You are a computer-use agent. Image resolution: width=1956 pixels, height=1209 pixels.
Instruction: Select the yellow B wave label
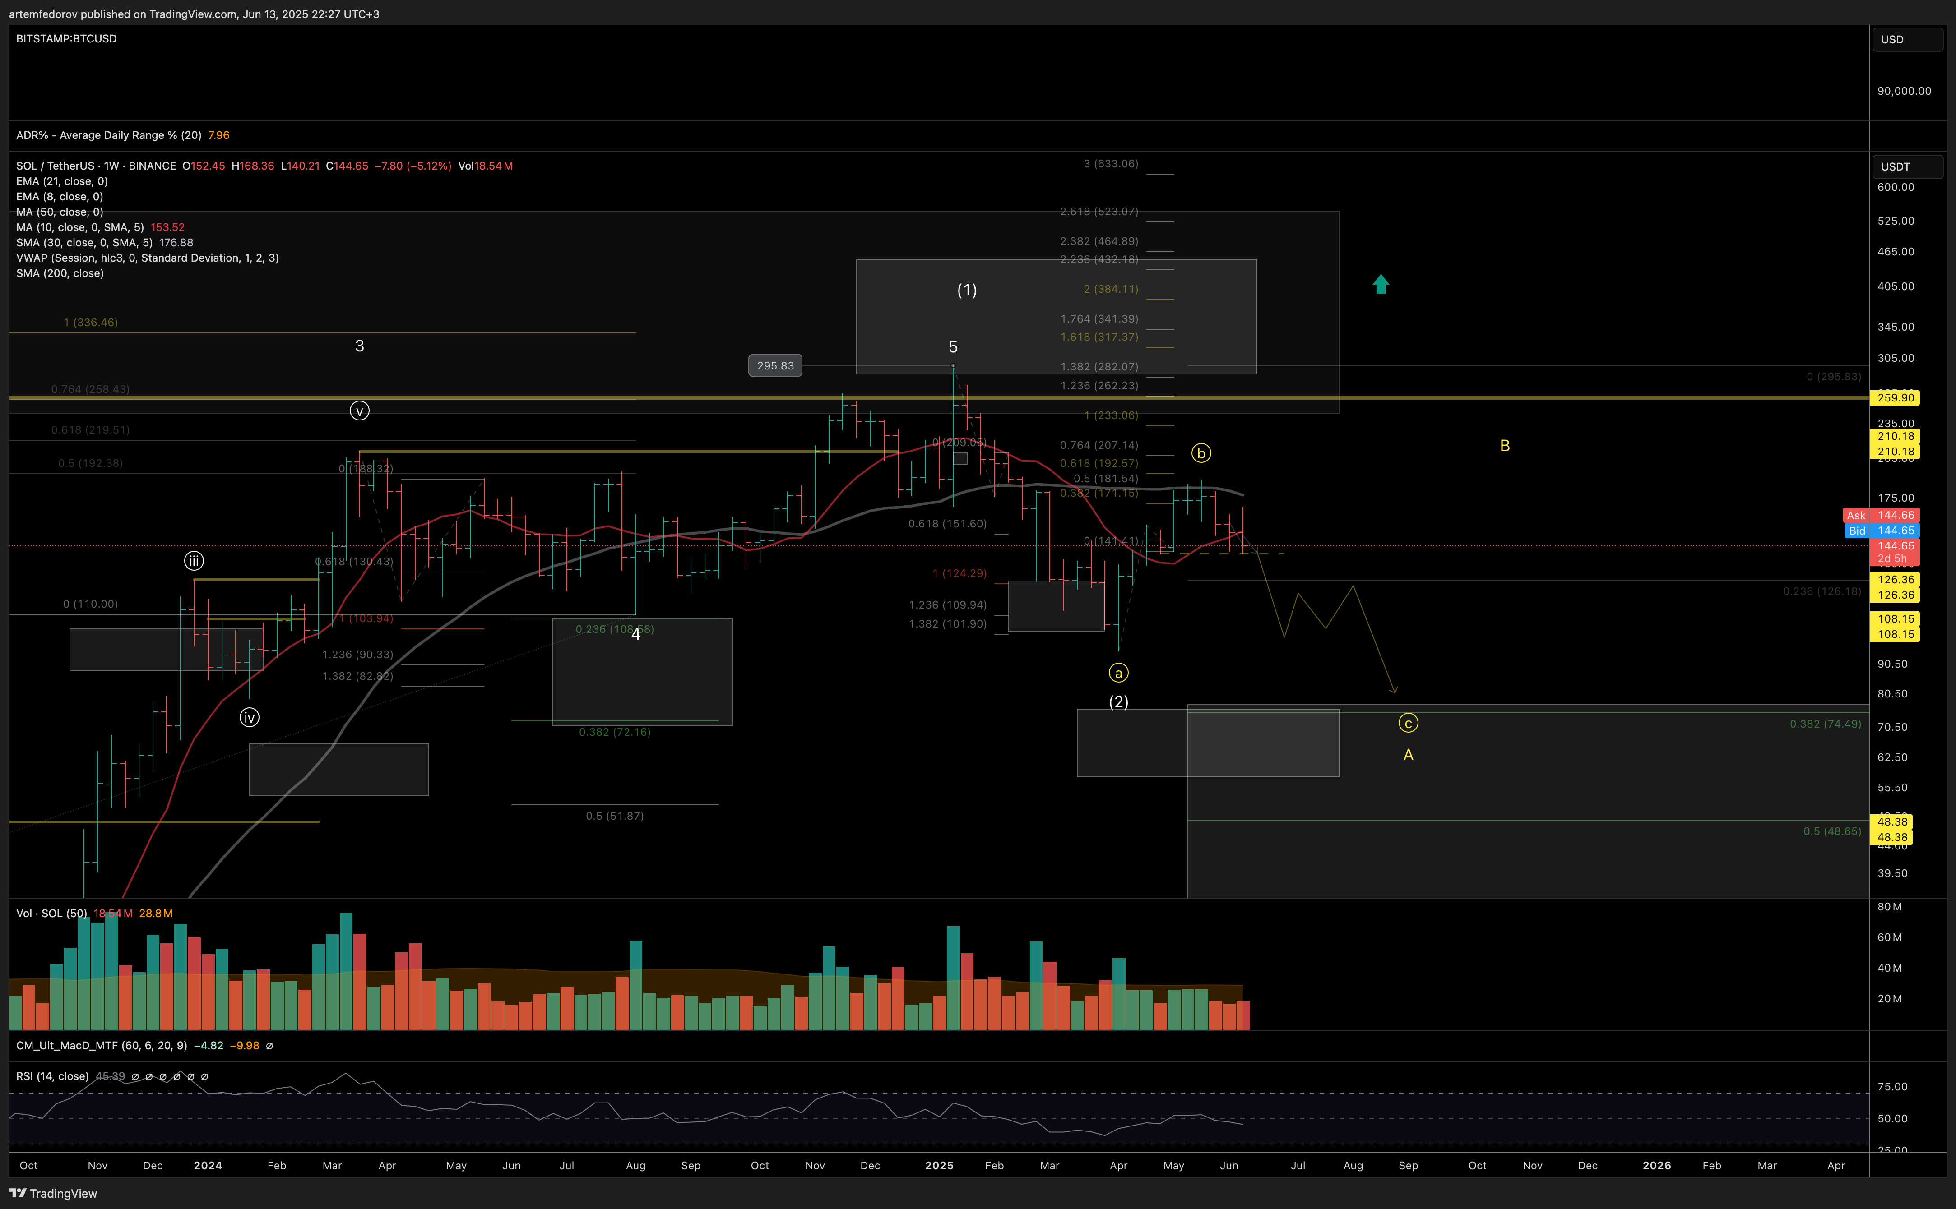[x=1504, y=446]
